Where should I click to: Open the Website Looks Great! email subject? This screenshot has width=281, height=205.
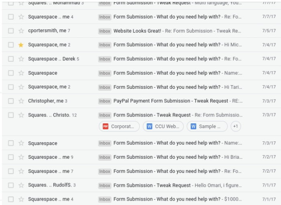click(x=137, y=31)
